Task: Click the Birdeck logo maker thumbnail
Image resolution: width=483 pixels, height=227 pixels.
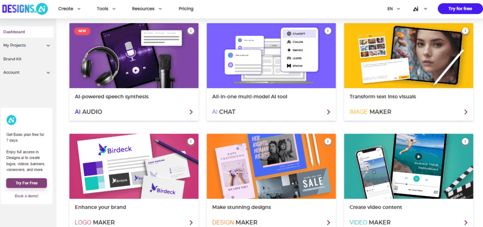Action: pyautogui.click(x=133, y=166)
